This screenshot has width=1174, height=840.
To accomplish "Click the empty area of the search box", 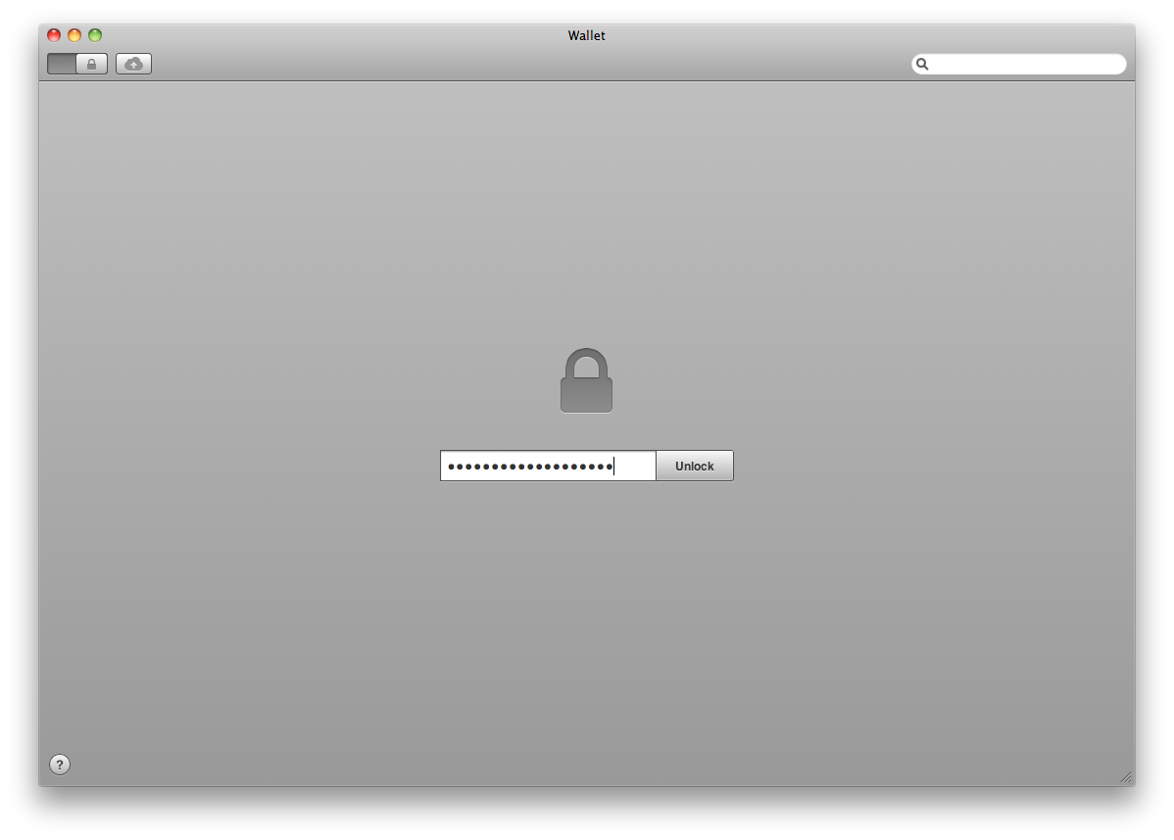I will tap(1026, 65).
